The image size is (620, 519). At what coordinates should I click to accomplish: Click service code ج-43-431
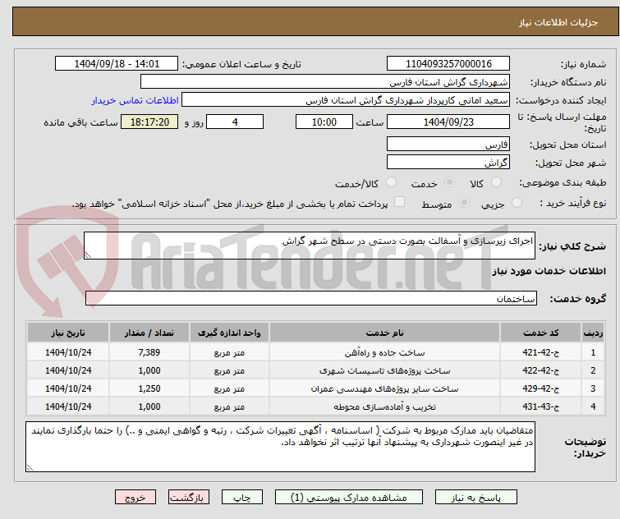point(540,406)
